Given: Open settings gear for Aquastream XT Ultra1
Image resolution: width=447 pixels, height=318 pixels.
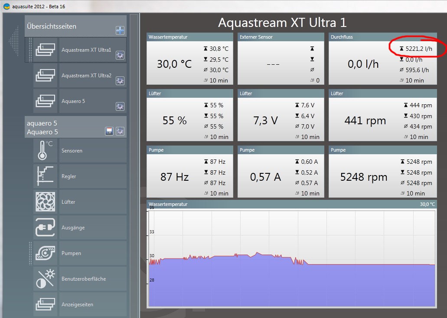Looking at the screenshot, I should coord(120,55).
